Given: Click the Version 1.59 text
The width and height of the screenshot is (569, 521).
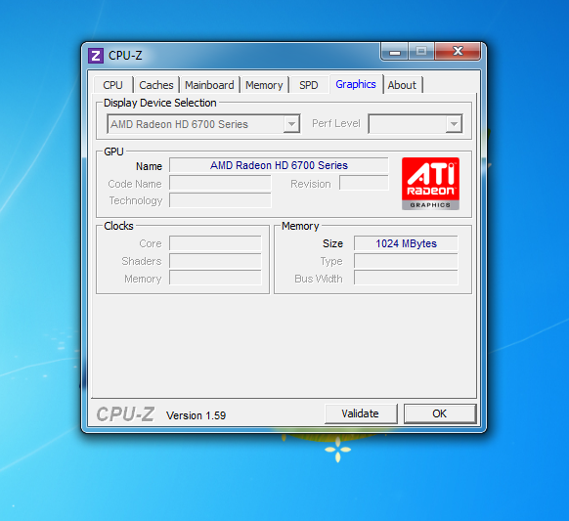Looking at the screenshot, I should click(196, 415).
